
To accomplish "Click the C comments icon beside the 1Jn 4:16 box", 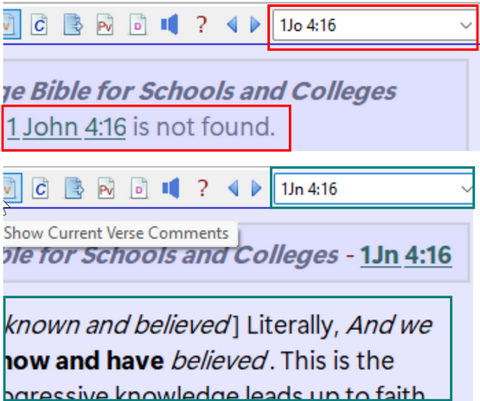I will tap(41, 189).
